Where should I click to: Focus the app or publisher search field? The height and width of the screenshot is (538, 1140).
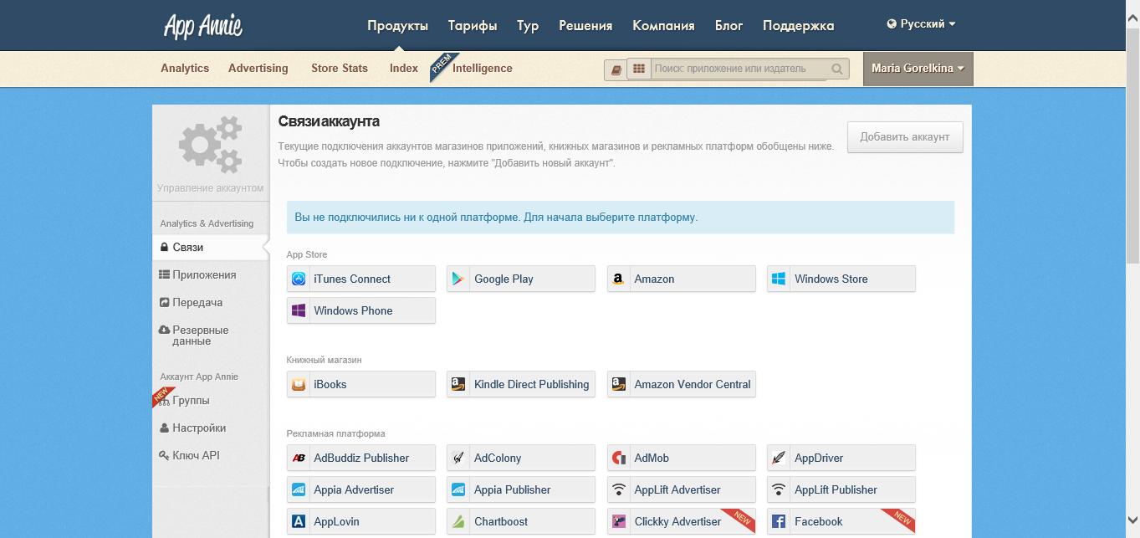741,69
